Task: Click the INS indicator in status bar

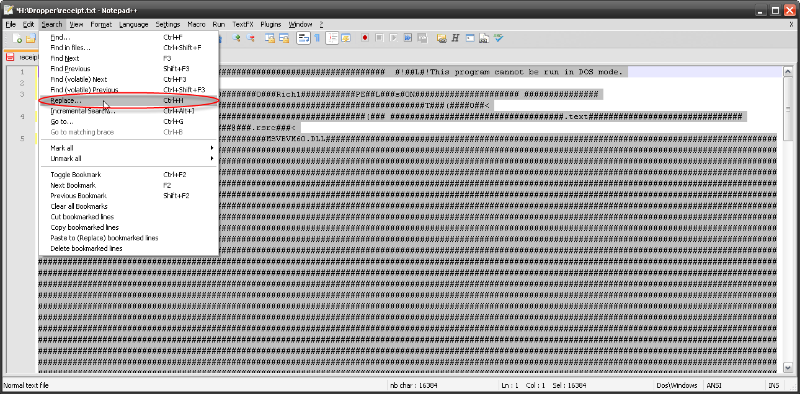Action: pyautogui.click(x=774, y=385)
